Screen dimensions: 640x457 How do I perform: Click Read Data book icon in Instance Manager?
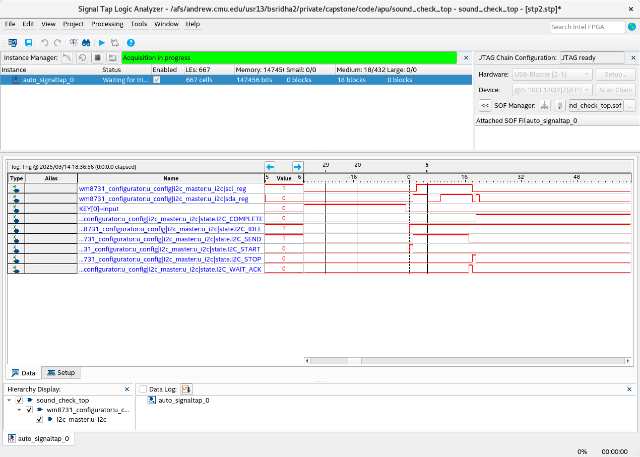(112, 57)
